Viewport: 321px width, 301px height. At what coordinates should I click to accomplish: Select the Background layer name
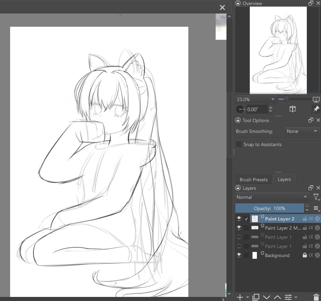(x=277, y=255)
